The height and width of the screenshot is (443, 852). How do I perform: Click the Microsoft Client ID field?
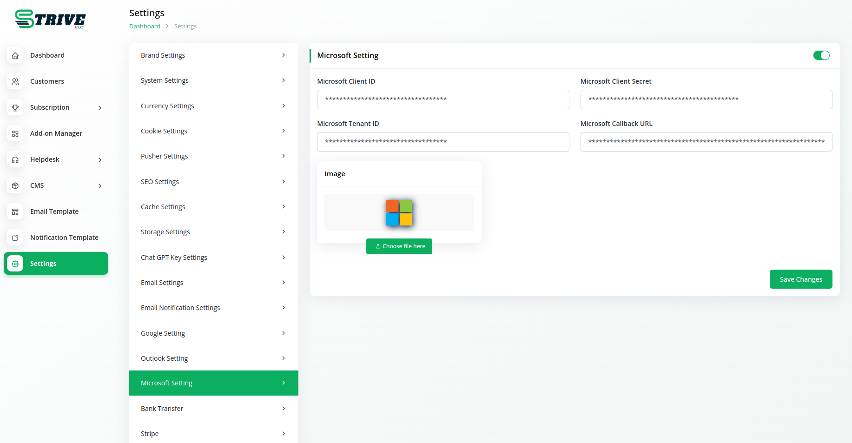[443, 99]
